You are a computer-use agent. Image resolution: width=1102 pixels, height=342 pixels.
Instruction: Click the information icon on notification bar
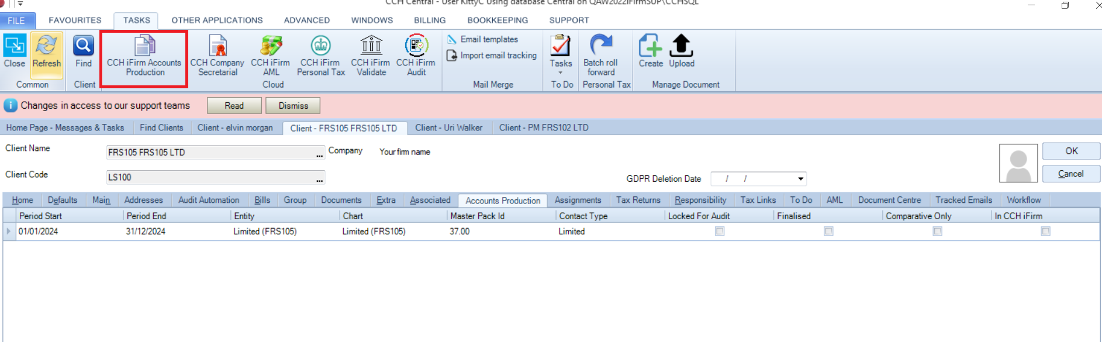(x=11, y=106)
